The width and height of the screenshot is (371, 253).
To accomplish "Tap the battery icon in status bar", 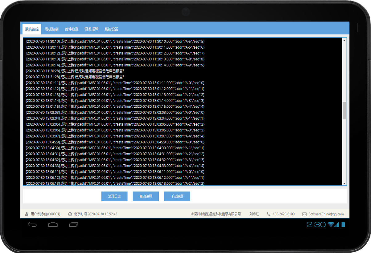I will click(343, 224).
